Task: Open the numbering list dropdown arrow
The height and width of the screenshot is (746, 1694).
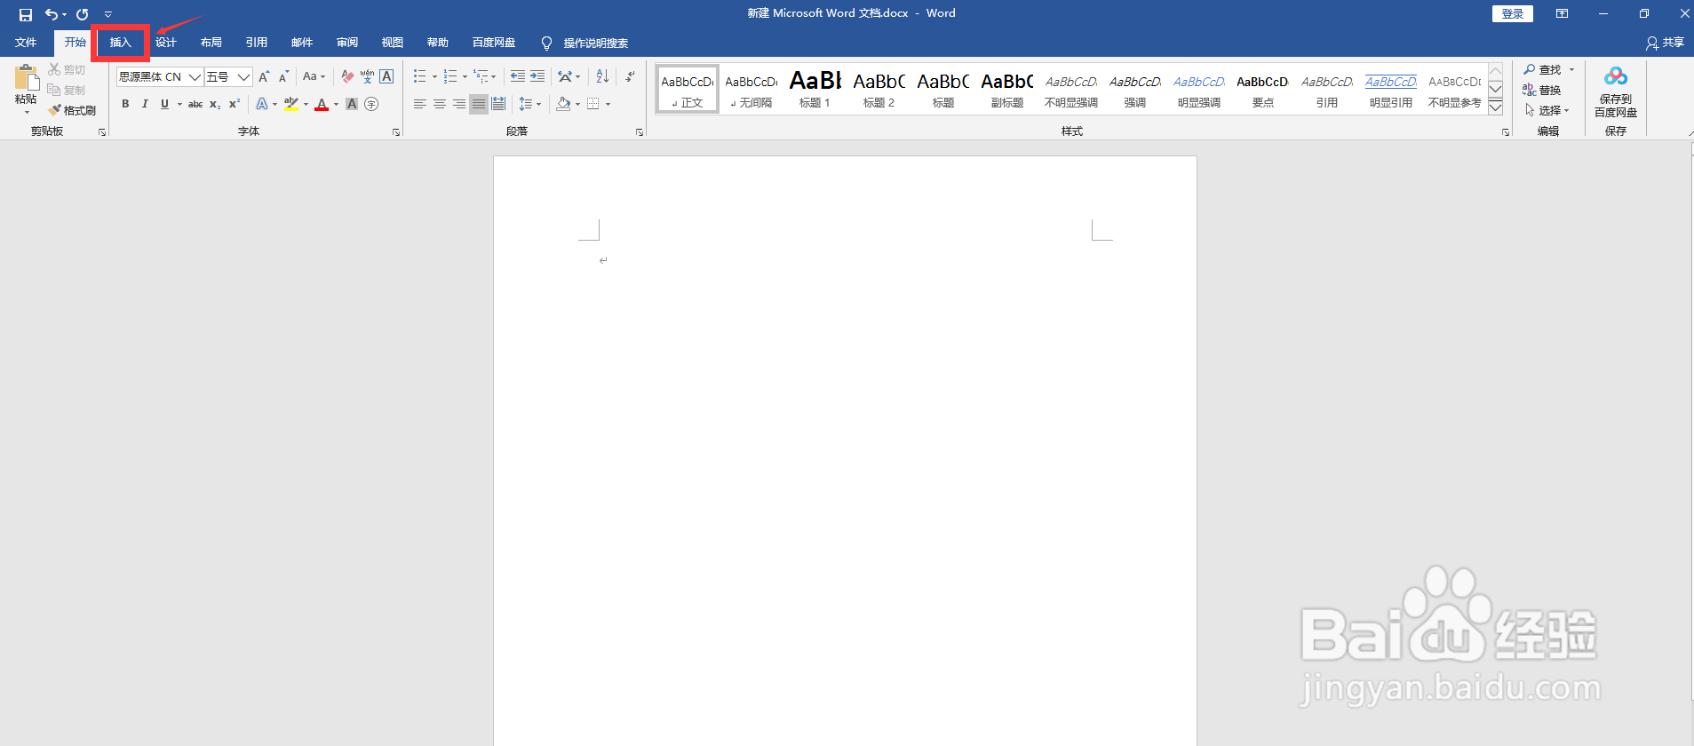Action: click(465, 76)
